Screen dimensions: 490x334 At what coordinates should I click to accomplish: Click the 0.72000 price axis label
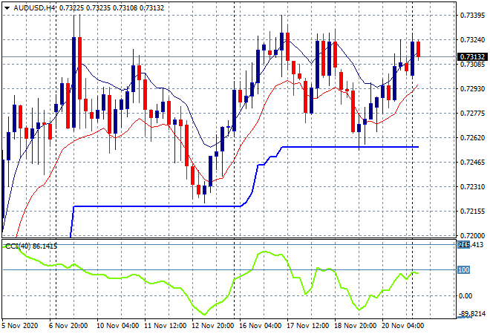click(472, 235)
